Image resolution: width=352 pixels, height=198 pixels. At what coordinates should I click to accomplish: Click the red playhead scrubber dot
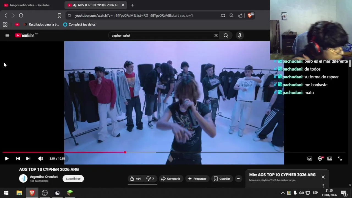(x=125, y=152)
